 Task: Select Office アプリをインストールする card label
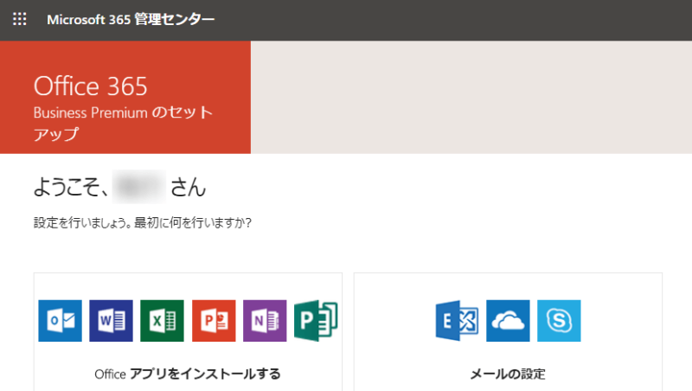(188, 375)
